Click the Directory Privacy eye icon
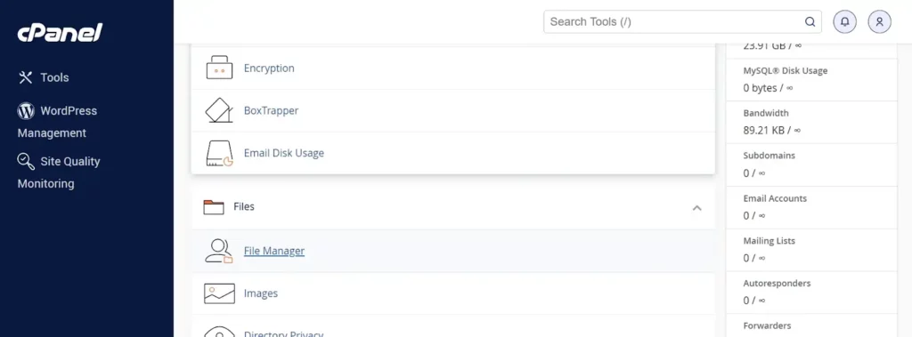Image resolution: width=912 pixels, height=337 pixels. point(219,333)
